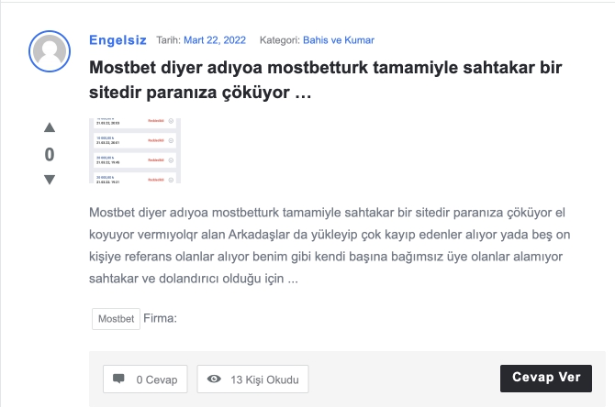Viewport: 615px width, 407px height.
Task: View the attached screenshot thumbnail
Action: point(135,150)
